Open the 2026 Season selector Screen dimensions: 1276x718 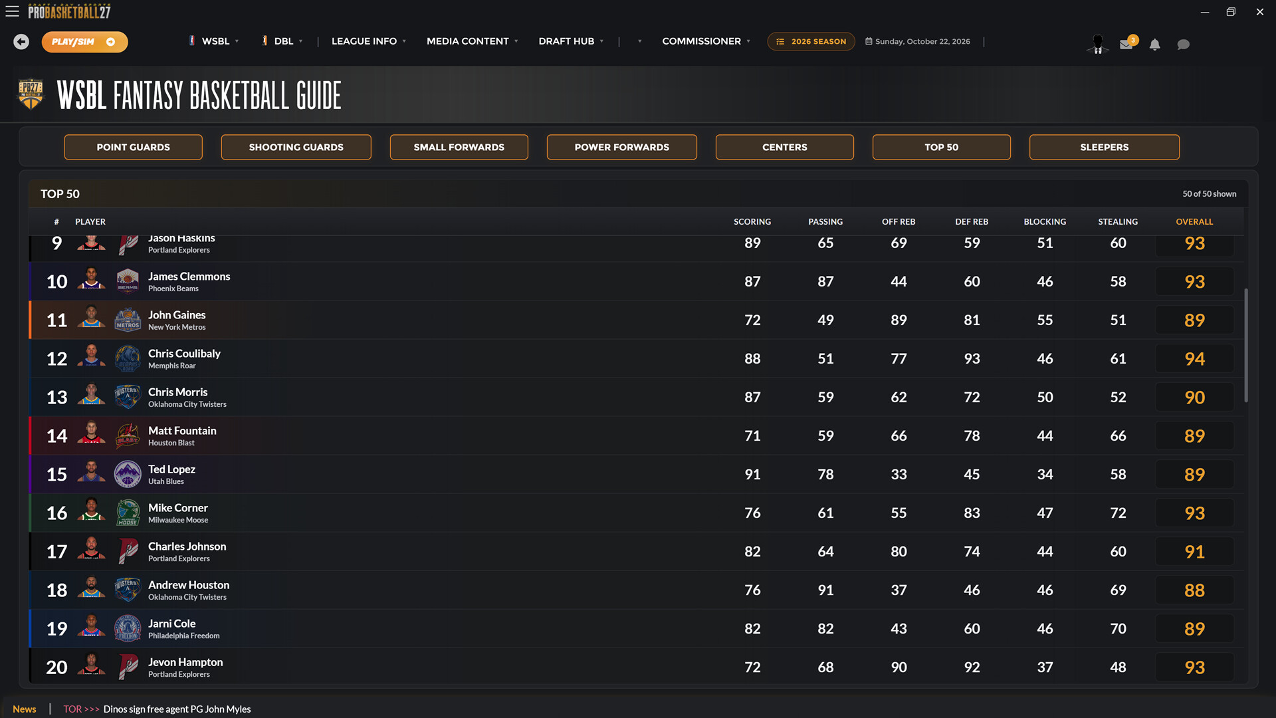coord(811,41)
